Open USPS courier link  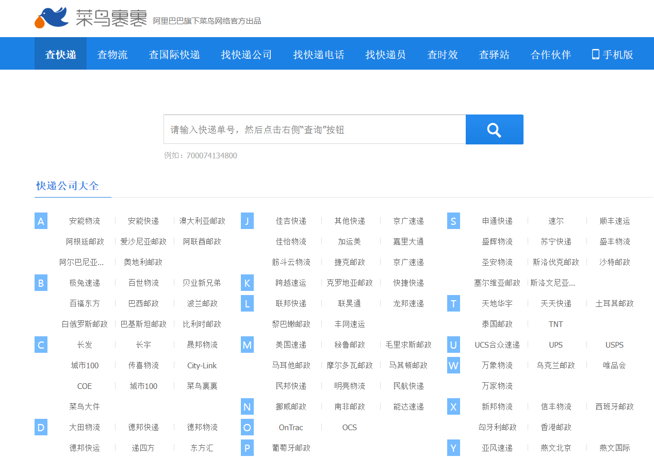tap(615, 345)
